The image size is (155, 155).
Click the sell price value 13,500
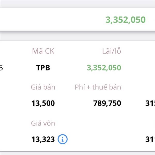coord(43,103)
